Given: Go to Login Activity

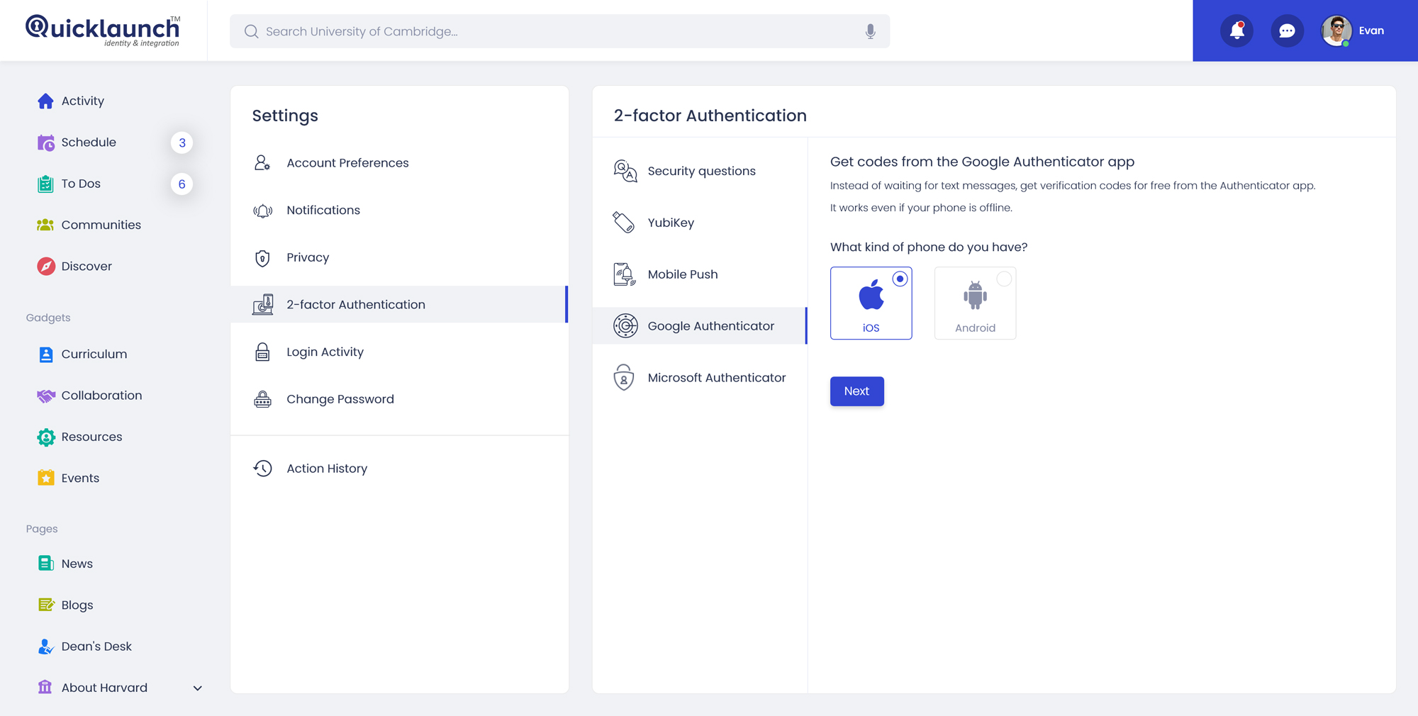Looking at the screenshot, I should tap(399, 352).
